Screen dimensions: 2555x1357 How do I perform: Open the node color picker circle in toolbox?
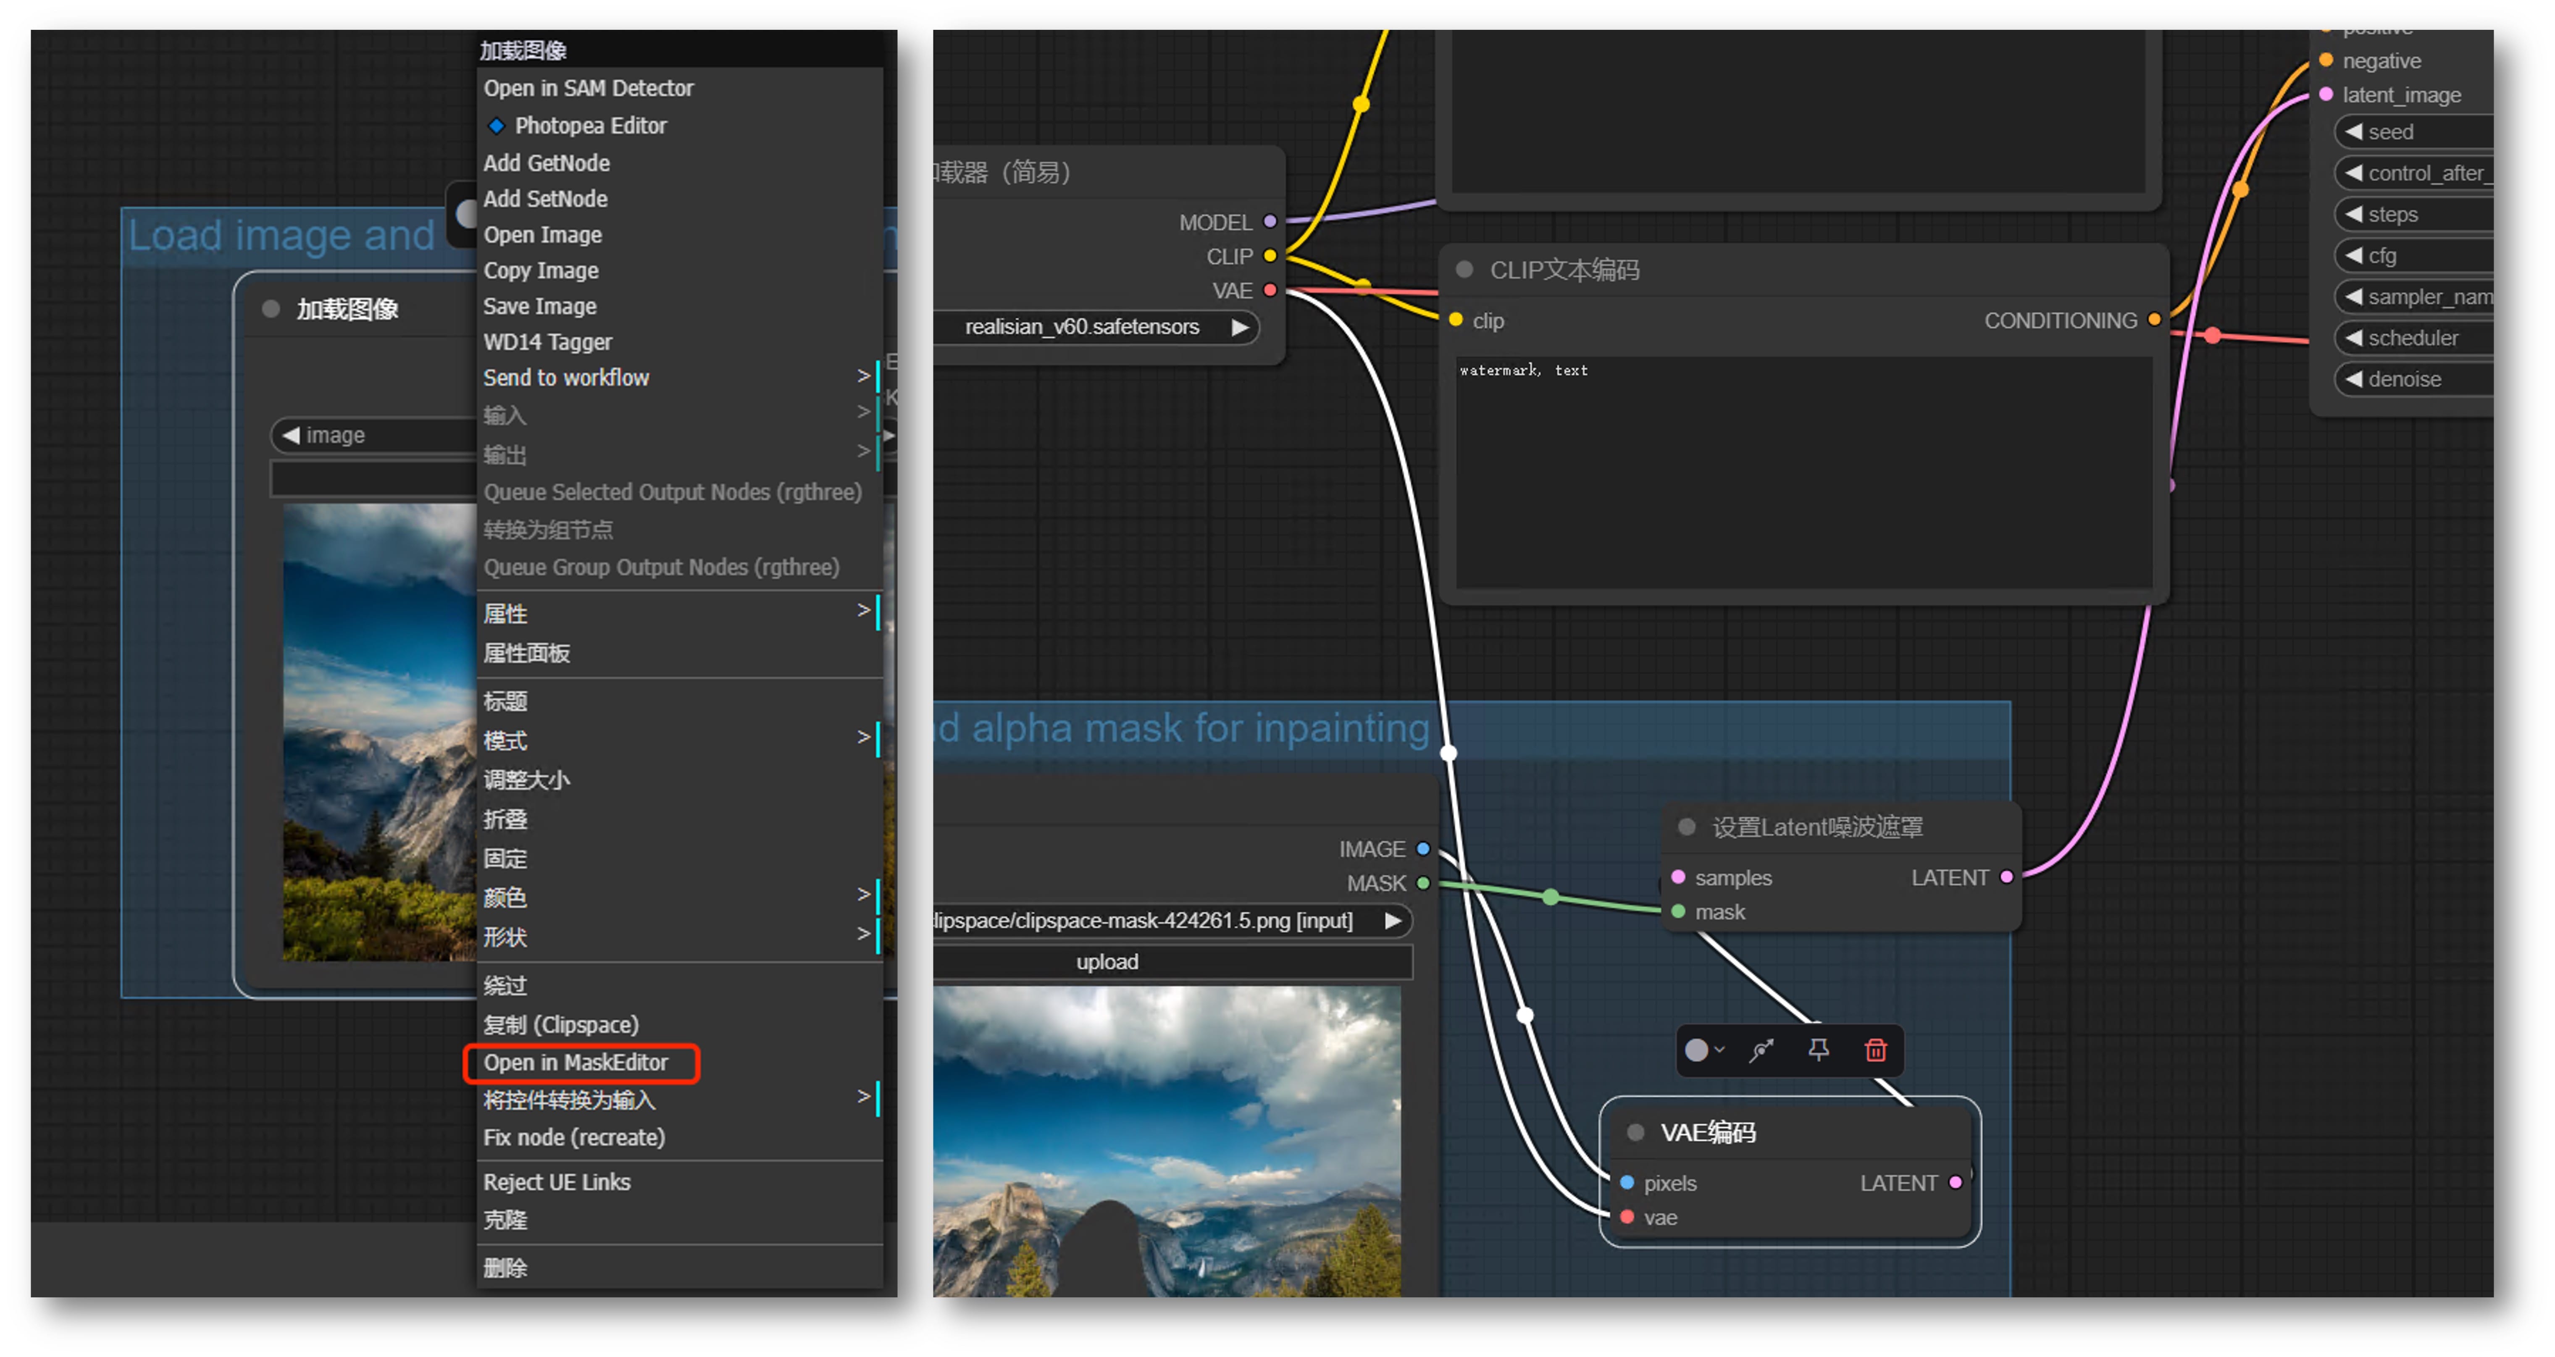[x=1697, y=1050]
